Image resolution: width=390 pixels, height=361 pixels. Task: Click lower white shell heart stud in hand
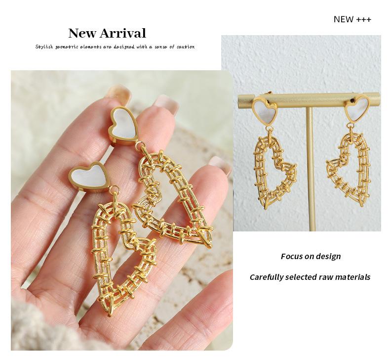(89, 178)
